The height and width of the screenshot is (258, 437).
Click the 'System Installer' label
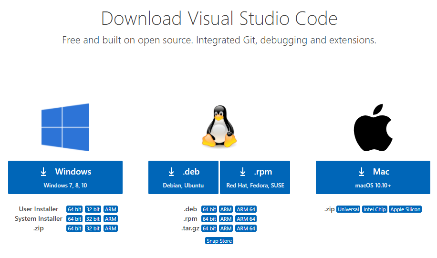[x=39, y=218]
